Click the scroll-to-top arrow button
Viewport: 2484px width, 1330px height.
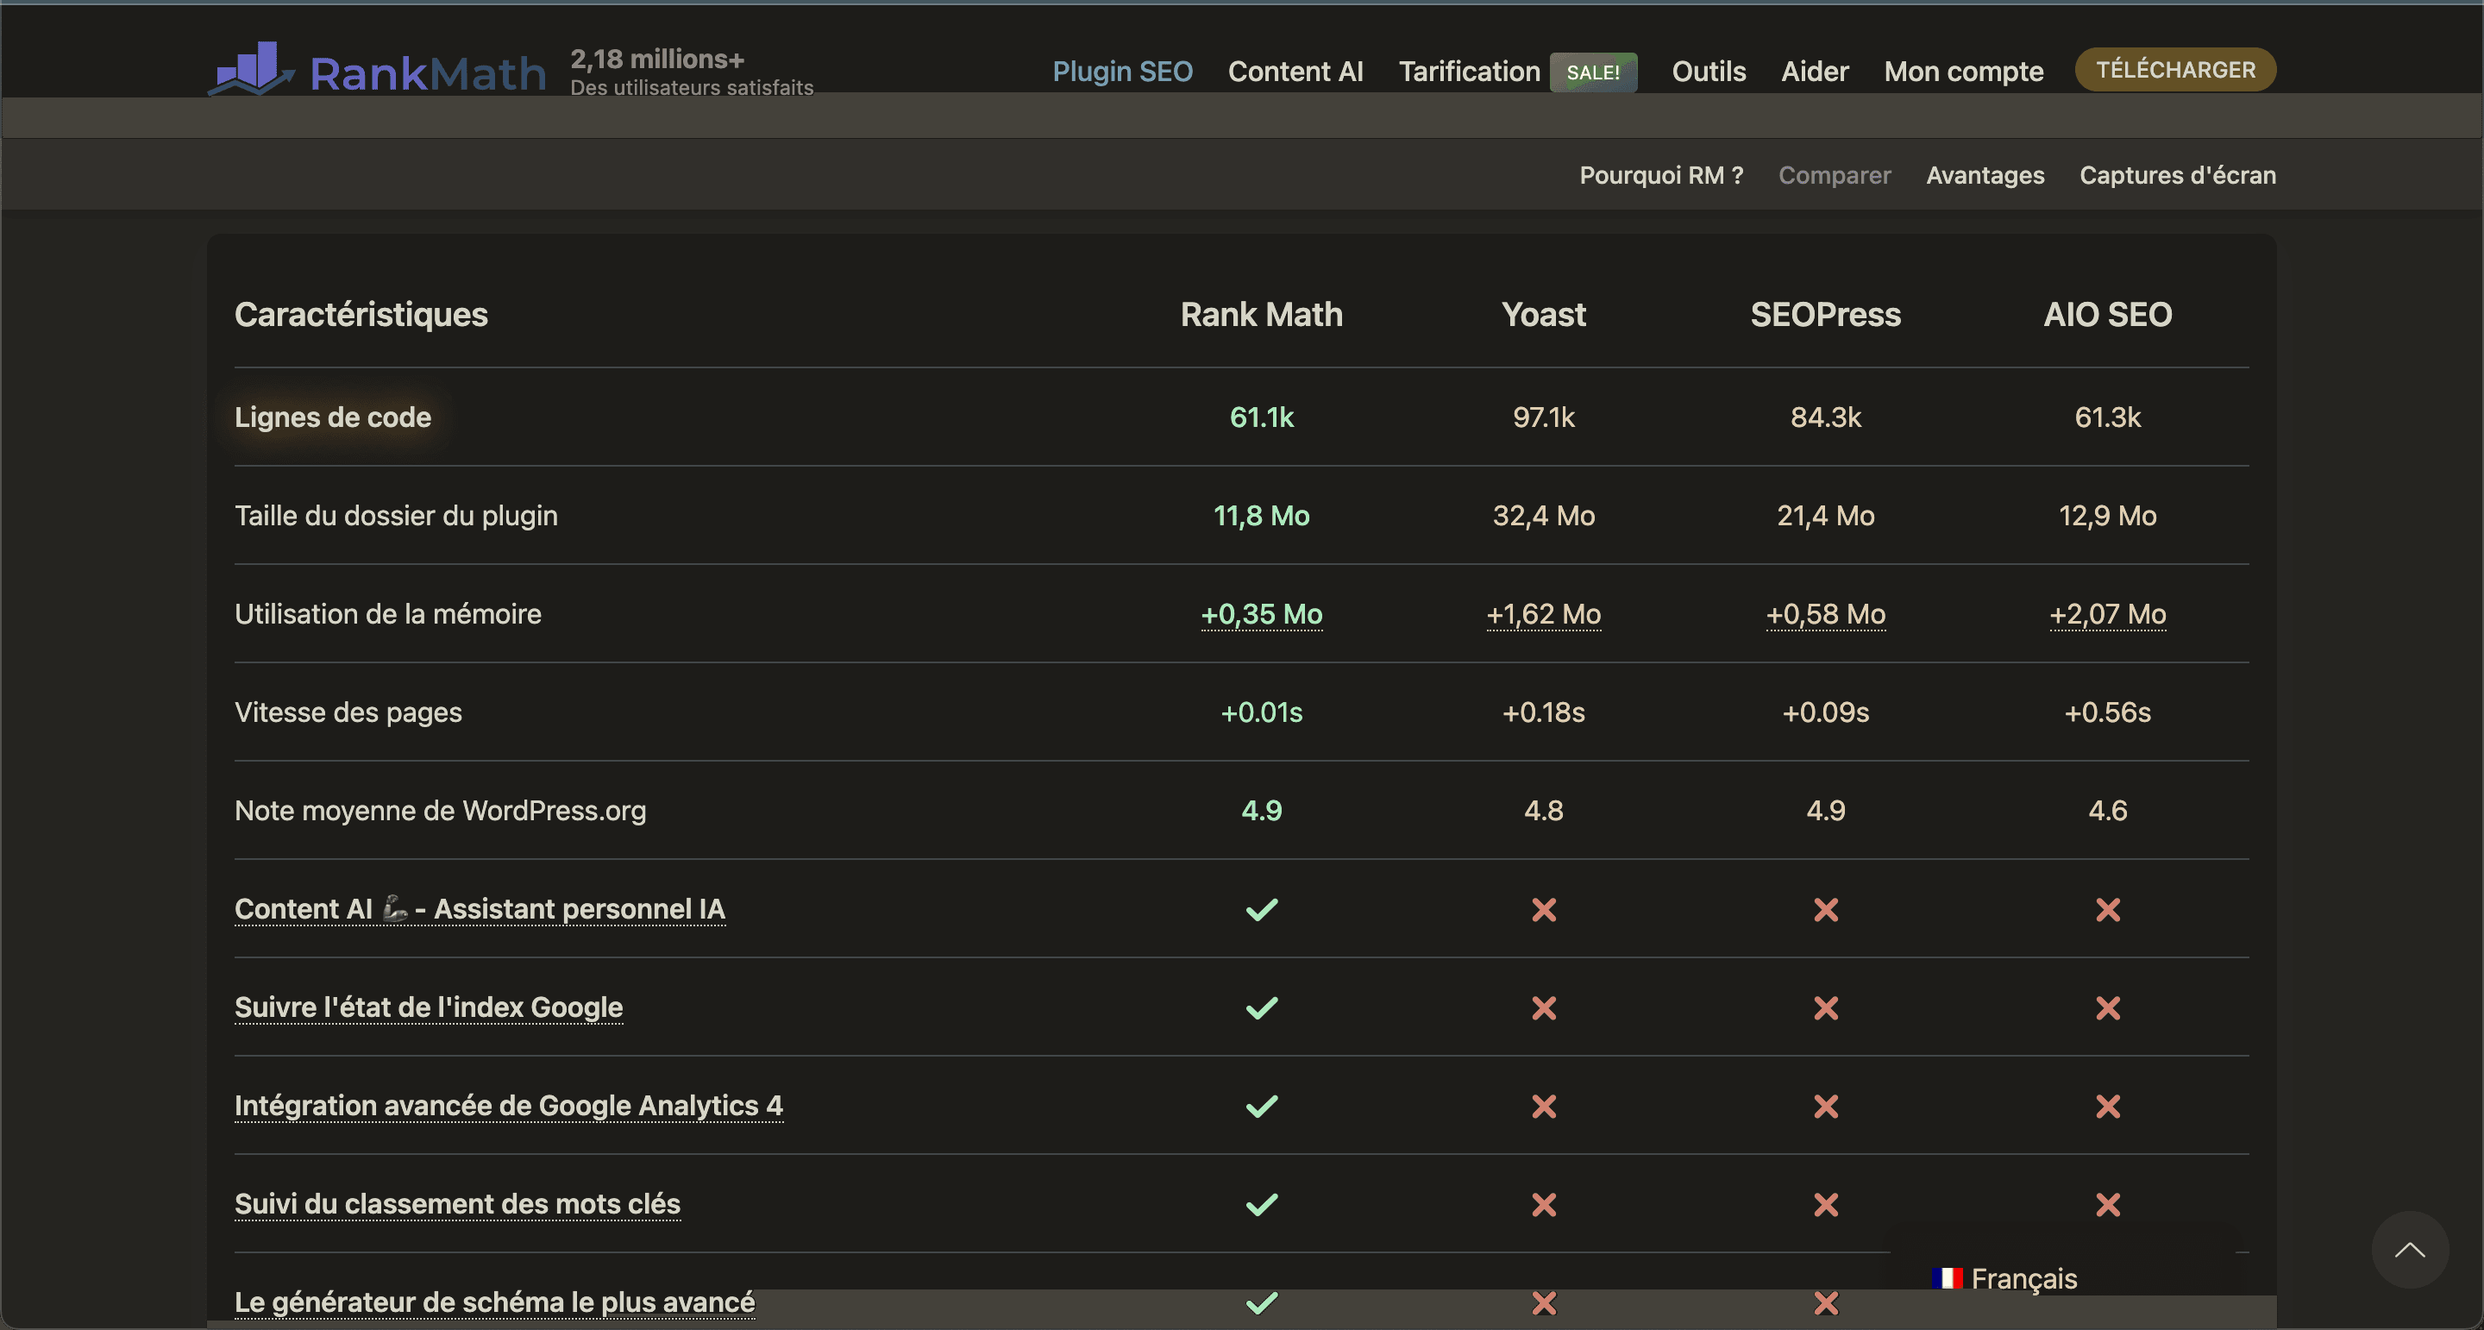coord(2410,1250)
